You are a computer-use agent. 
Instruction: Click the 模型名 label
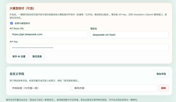click(x=94, y=29)
